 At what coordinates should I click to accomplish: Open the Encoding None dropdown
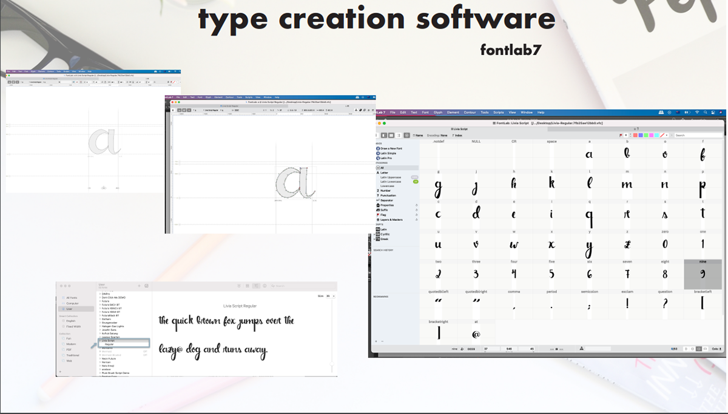pyautogui.click(x=437, y=135)
